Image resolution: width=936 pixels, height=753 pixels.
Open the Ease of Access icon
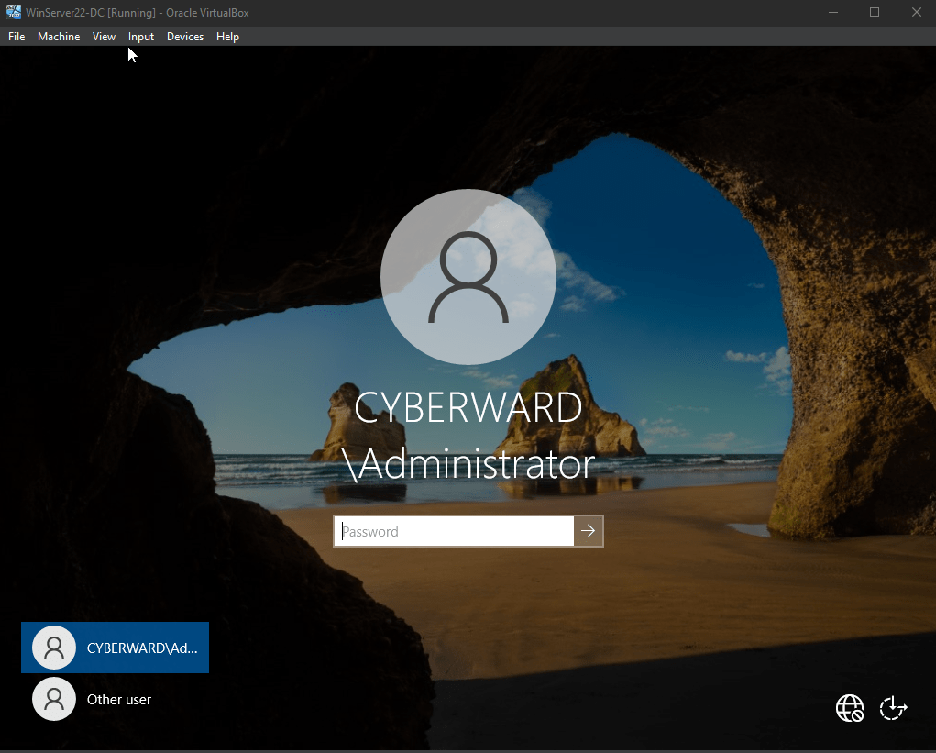894,708
